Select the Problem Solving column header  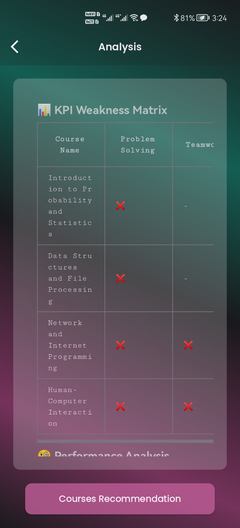click(x=138, y=145)
